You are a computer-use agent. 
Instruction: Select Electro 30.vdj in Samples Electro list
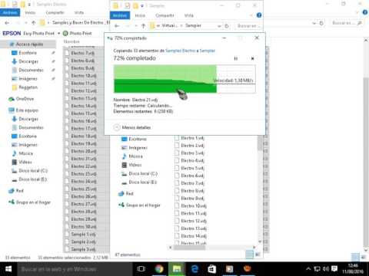tap(84, 226)
